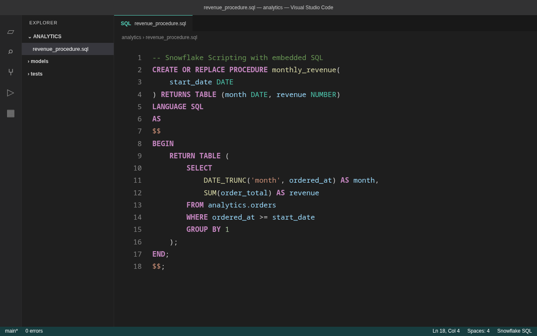This screenshot has height=336, width=537.
Task: Click the comment 'Snowflake Scripting with embedded SQL'
Action: pos(244,58)
